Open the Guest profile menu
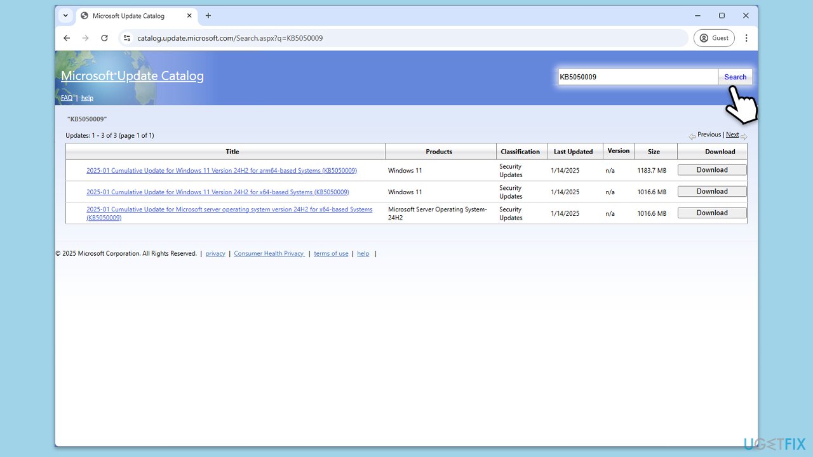The height and width of the screenshot is (457, 813). [x=714, y=38]
